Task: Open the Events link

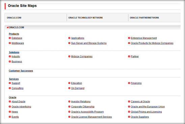Action: [15, 117]
